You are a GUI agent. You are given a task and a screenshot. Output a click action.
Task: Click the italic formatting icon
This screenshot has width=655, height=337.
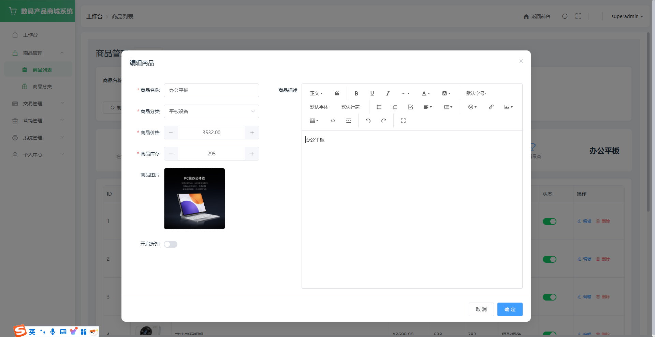coord(388,93)
